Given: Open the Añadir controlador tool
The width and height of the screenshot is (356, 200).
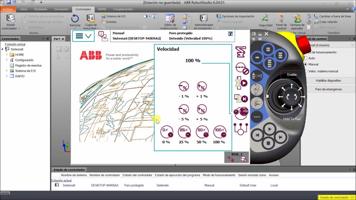Looking at the screenshot, I should (11, 22).
